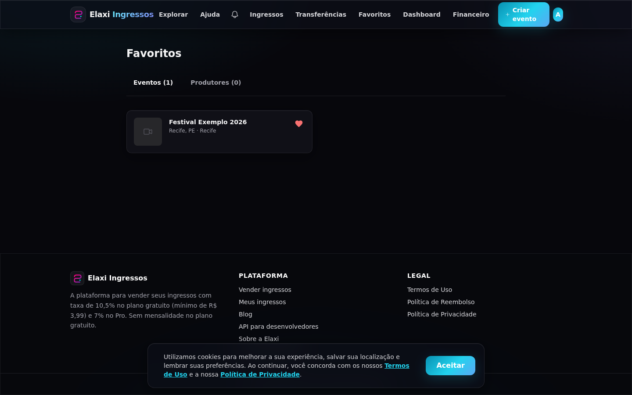Open Termos de Uso in Legal section
Screen dimensions: 632x395
(430, 290)
